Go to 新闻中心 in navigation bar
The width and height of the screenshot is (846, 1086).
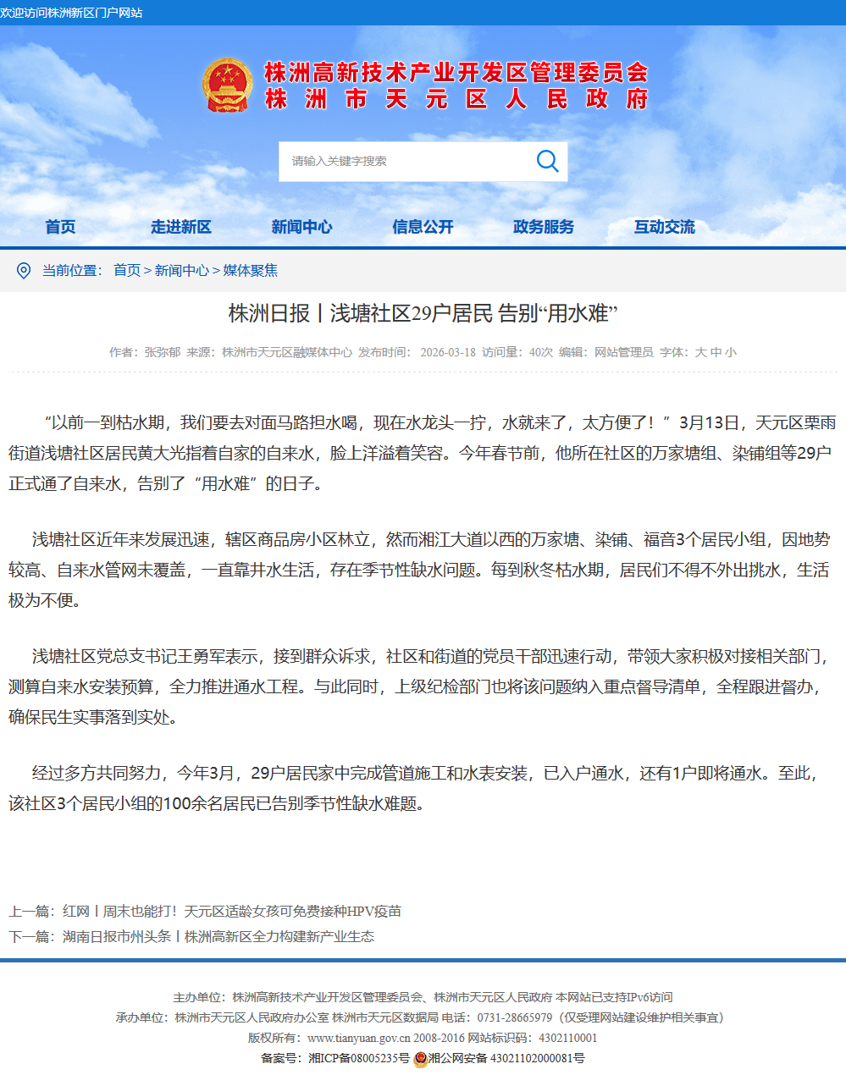(301, 227)
